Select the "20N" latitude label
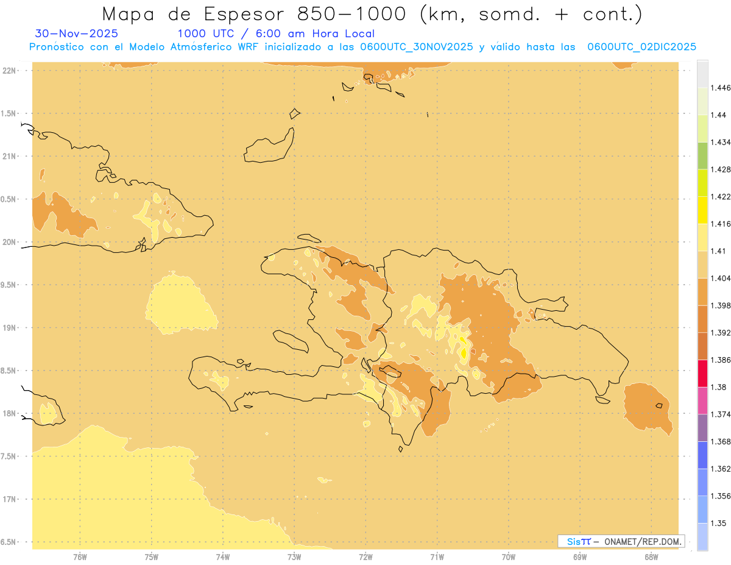This screenshot has height=565, width=731. tap(9, 242)
